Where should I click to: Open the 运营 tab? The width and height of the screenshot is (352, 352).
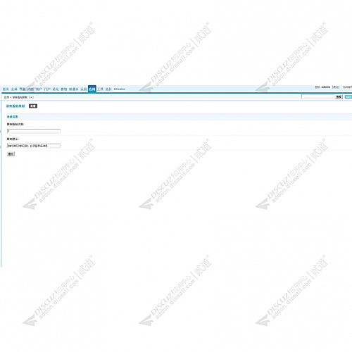[84, 89]
